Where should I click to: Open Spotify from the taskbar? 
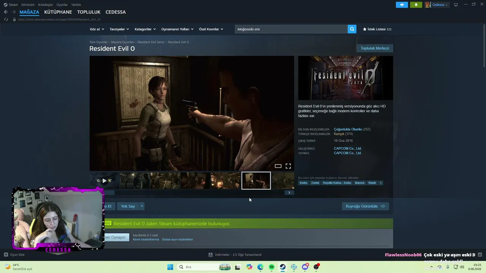coord(271,267)
